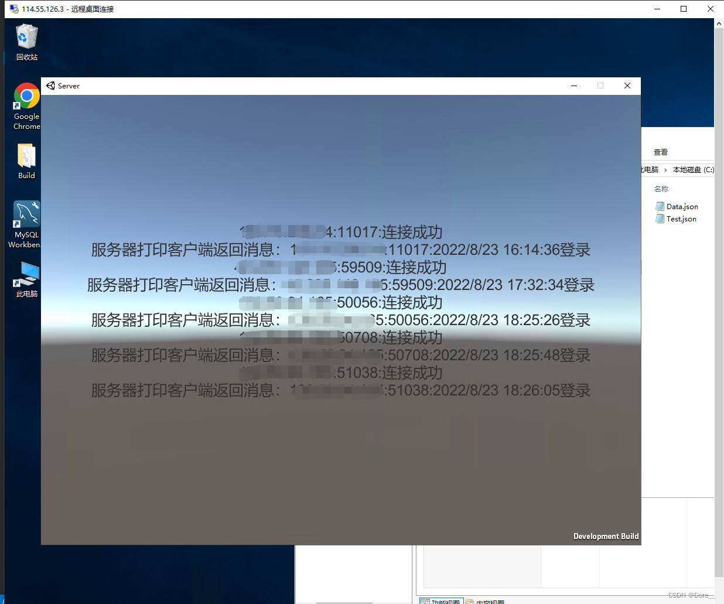Open the 查看 ribbon tab in Explorer
Image resolution: width=724 pixels, height=604 pixels.
661,152
